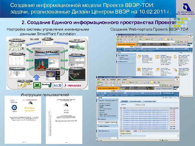Click the horizontal scrollbar under the task list
The height and width of the screenshot is (146, 195).
pos(149,136)
